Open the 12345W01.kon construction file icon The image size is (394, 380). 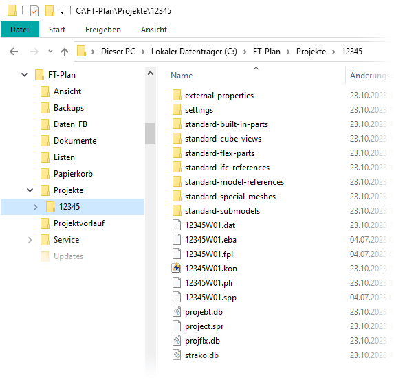pyautogui.click(x=177, y=268)
